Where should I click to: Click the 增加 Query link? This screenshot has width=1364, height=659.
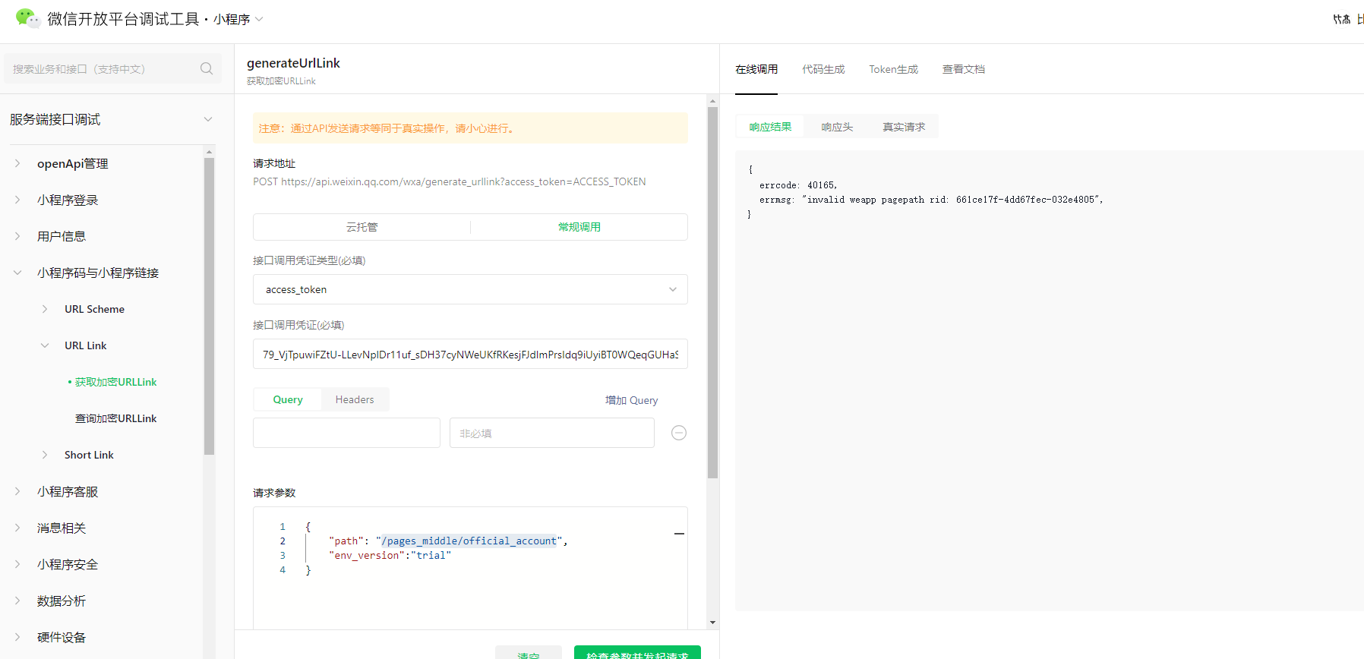(631, 400)
